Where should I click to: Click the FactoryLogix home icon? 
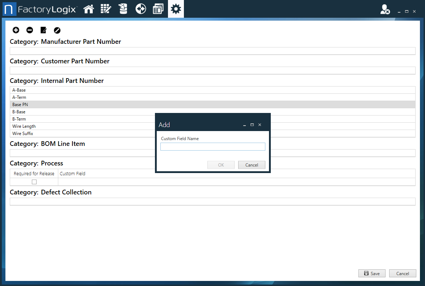click(88, 9)
